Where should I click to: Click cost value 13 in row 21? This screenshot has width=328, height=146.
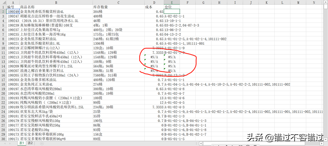click(154, 98)
